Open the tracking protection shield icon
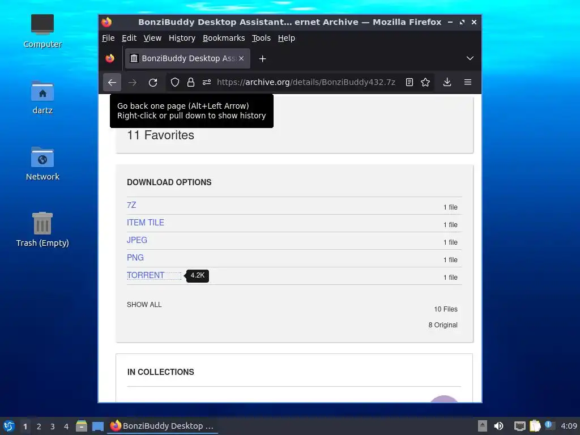Image resolution: width=580 pixels, height=435 pixels. point(175,82)
